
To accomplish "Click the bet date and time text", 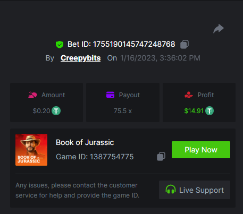I will [161, 58].
